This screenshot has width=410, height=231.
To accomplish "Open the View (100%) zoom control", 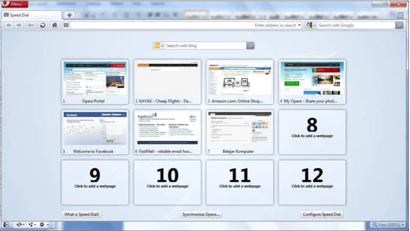I will pyautogui.click(x=388, y=225).
